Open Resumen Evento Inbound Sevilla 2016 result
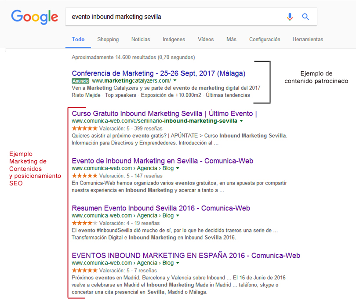The image size is (356, 304). click(x=161, y=208)
